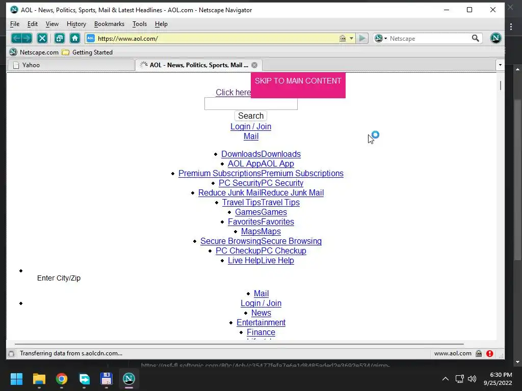Image resolution: width=522 pixels, height=391 pixels.
Task: Stop loading the page with the X button
Action: 42,38
